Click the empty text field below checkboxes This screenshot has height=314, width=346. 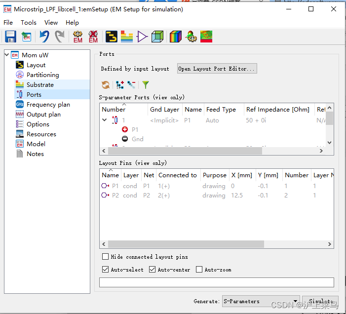pyautogui.click(x=217, y=282)
